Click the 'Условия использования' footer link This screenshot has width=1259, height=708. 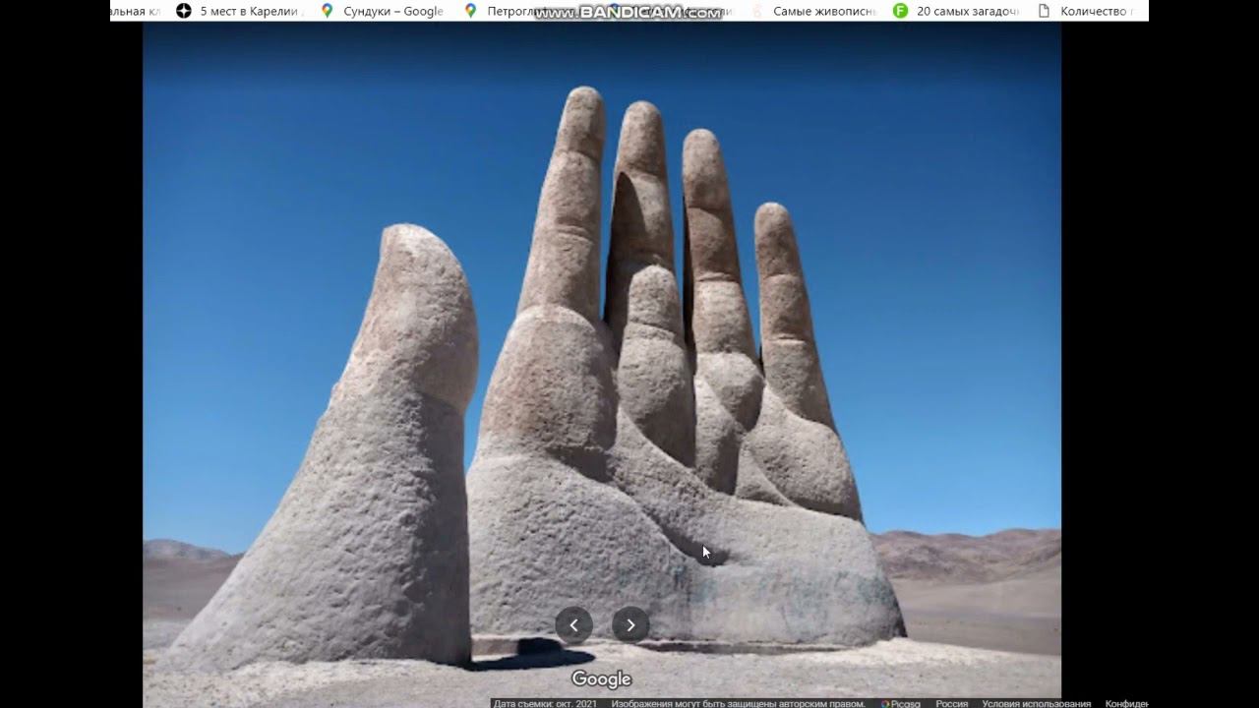(x=1036, y=703)
